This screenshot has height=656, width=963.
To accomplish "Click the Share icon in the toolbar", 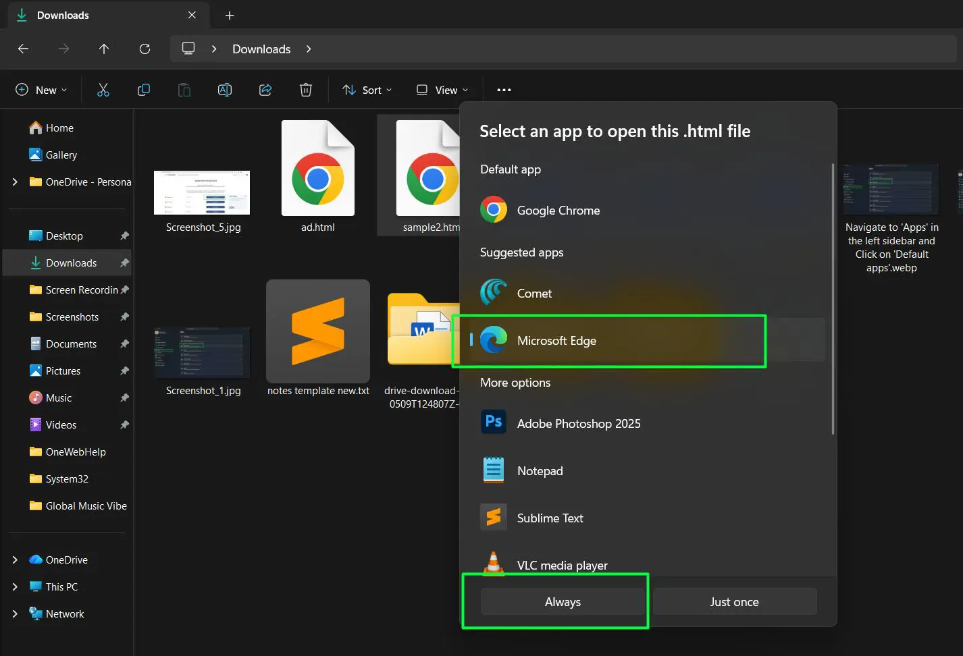I will [265, 89].
